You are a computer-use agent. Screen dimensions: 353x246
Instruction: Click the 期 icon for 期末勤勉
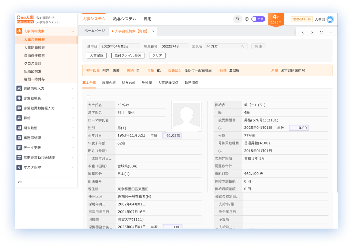click(x=19, y=128)
